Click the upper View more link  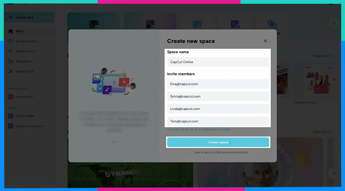(323, 56)
